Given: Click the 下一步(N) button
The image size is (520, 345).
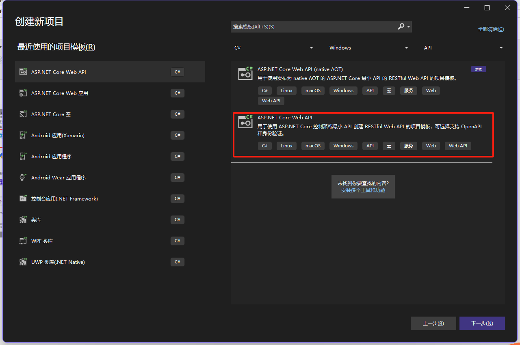Looking at the screenshot, I should point(482,323).
